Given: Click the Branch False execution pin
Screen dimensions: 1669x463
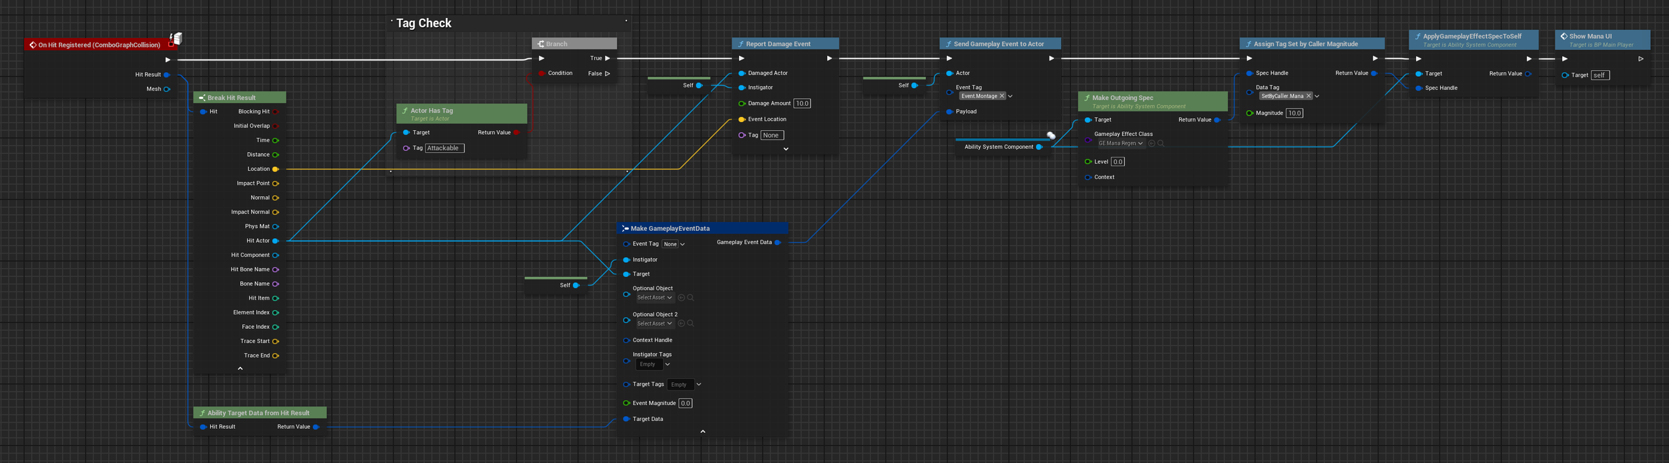Looking at the screenshot, I should (608, 73).
